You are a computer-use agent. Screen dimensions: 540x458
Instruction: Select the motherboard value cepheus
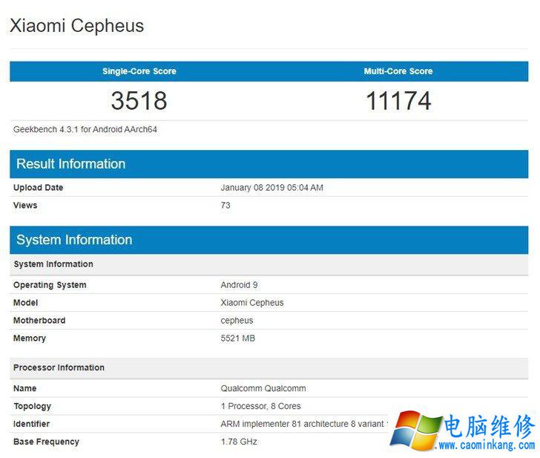237,321
